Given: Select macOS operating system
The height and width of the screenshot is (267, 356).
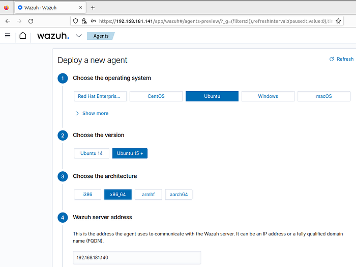Looking at the screenshot, I should click(324, 96).
